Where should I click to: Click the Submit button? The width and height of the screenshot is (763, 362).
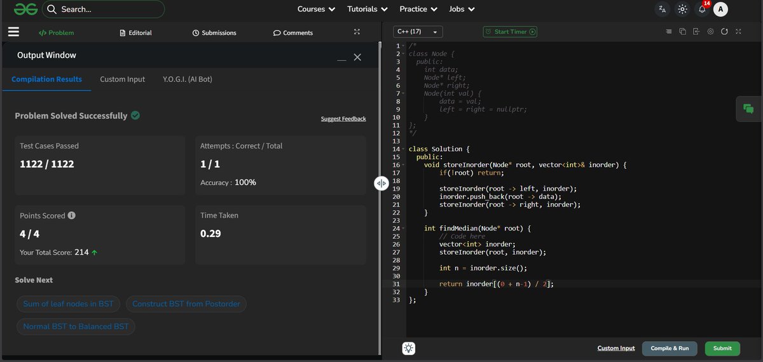[722, 348]
